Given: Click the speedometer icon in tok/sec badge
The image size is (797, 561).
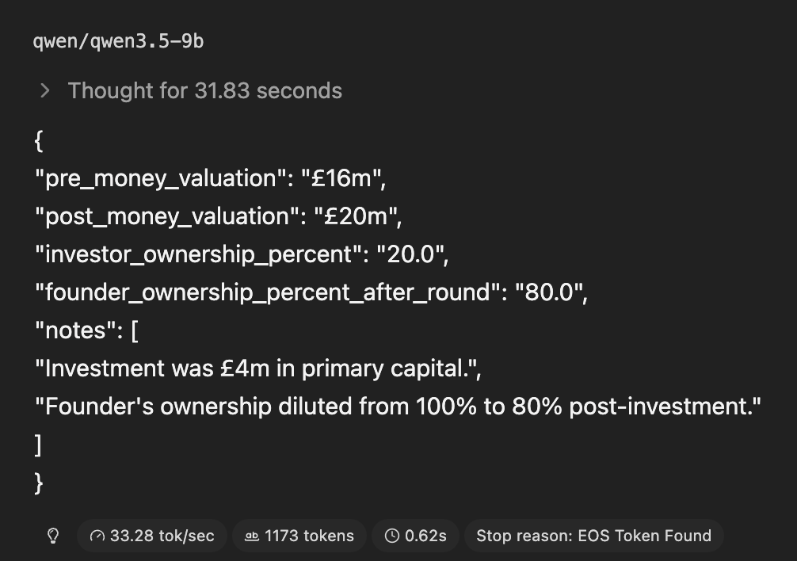Looking at the screenshot, I should pos(97,536).
